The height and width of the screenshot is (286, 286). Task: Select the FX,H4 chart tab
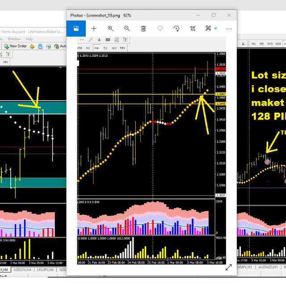pos(4,269)
